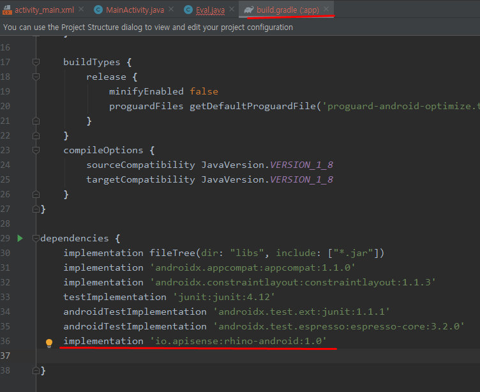Image resolution: width=480 pixels, height=392 pixels.
Task: Switch to the Eval.java tab
Action: tap(210, 10)
